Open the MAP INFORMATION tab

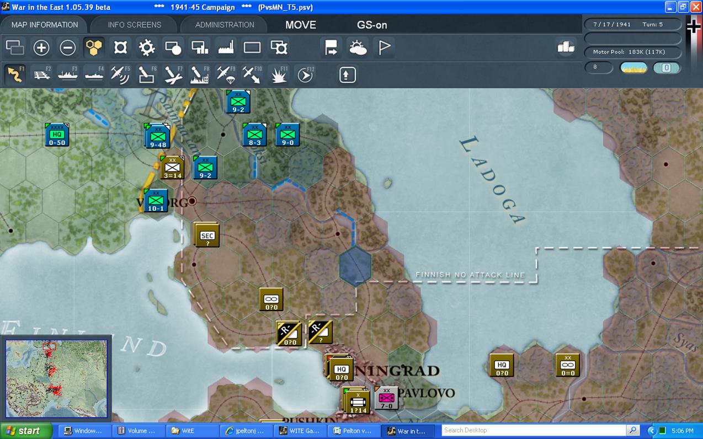click(x=45, y=25)
